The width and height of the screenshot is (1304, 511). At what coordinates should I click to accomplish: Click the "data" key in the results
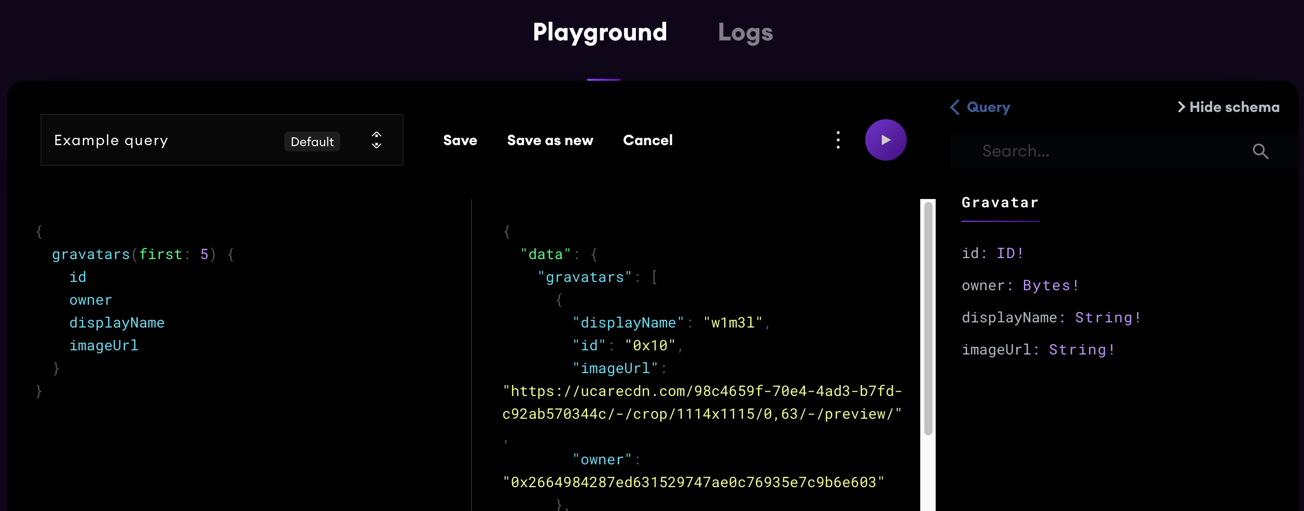pyautogui.click(x=546, y=254)
